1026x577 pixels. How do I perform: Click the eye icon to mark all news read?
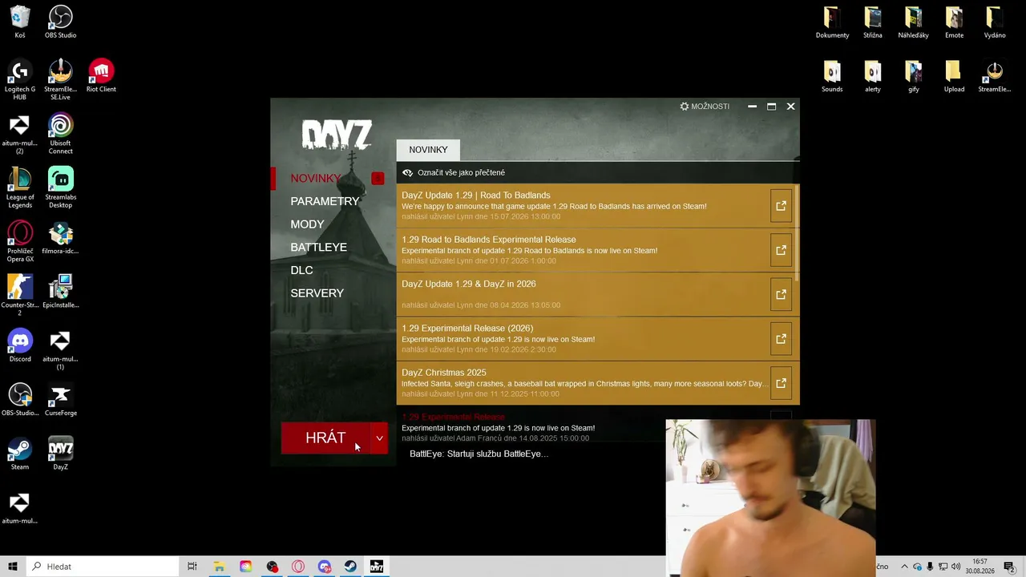click(407, 172)
